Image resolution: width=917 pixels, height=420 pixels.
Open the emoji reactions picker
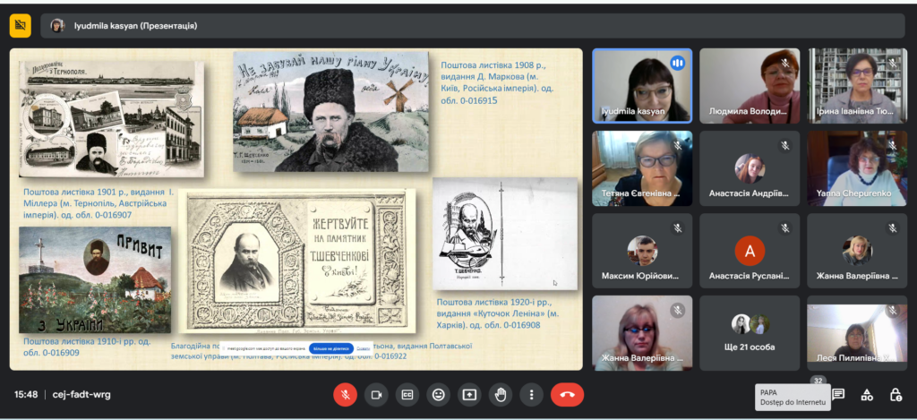[438, 394]
